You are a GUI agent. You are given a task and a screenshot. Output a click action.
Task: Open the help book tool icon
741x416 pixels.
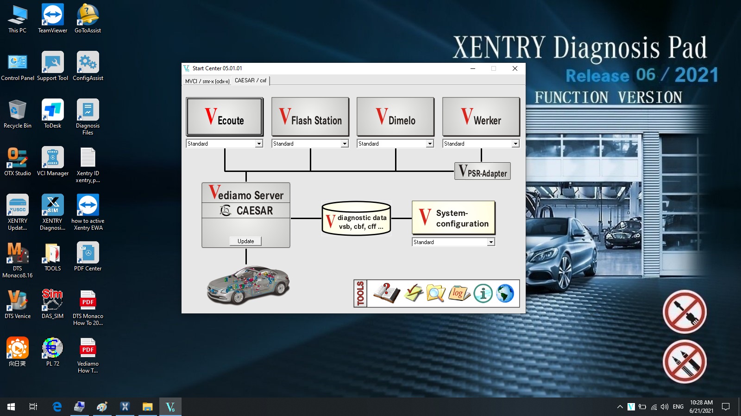tap(386, 293)
